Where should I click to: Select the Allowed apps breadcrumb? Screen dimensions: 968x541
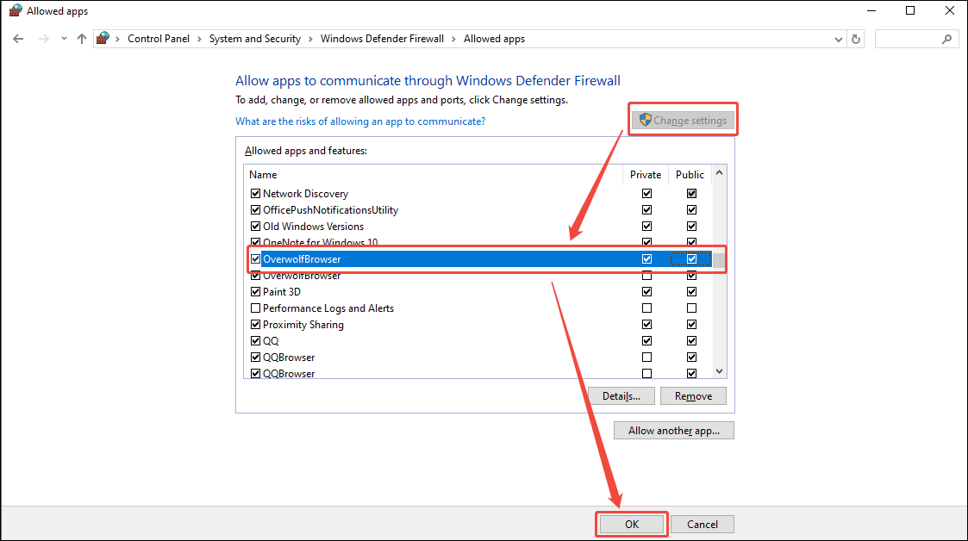click(x=495, y=38)
